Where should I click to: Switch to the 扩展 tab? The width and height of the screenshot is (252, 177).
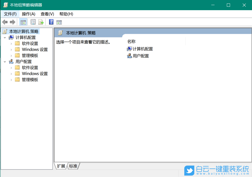[61, 166]
